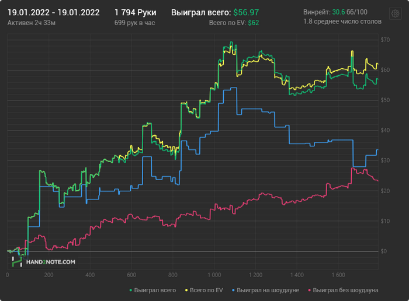
Task: Click the 'Выиграл всего:' header label
Action: tap(201, 12)
